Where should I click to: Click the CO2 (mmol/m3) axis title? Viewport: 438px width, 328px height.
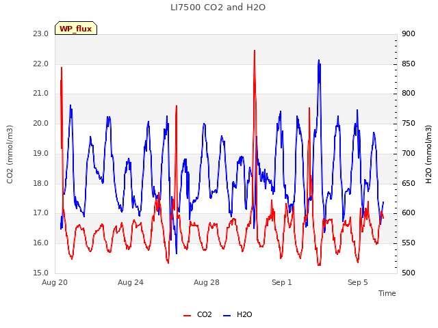10,154
